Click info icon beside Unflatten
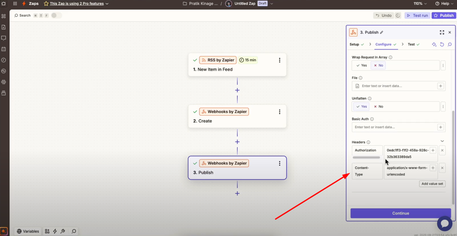457x236 pixels. coord(369,98)
